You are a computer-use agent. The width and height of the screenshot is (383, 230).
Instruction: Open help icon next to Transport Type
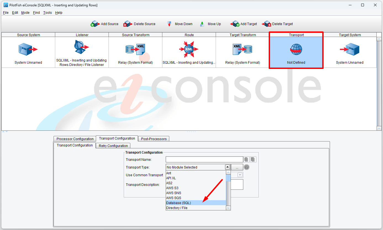click(x=247, y=167)
